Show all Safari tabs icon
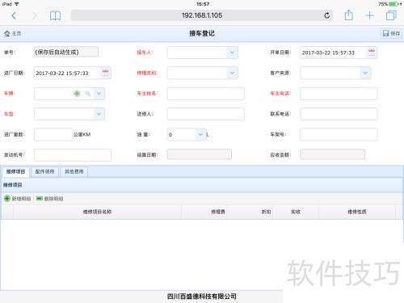This screenshot has width=404, height=303. [391, 15]
